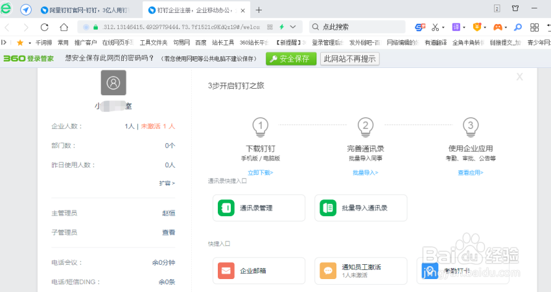
Task: Click the step 1 lightbulb icon
Action: click(261, 127)
